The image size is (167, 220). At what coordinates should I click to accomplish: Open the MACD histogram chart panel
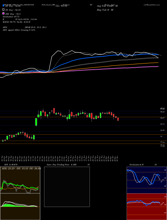(x=20, y=207)
